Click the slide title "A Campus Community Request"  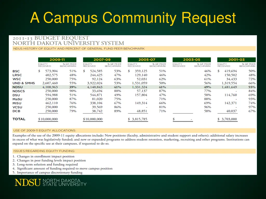point(133,18)
